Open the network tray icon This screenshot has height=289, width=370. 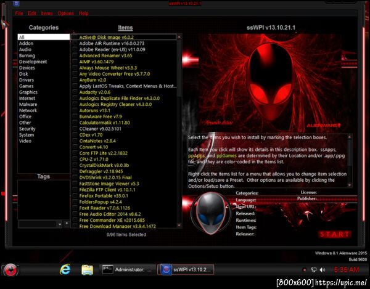(314, 270)
